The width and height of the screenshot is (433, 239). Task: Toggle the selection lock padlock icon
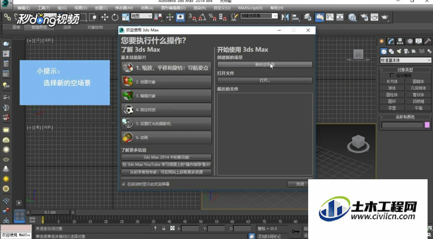click(164, 228)
